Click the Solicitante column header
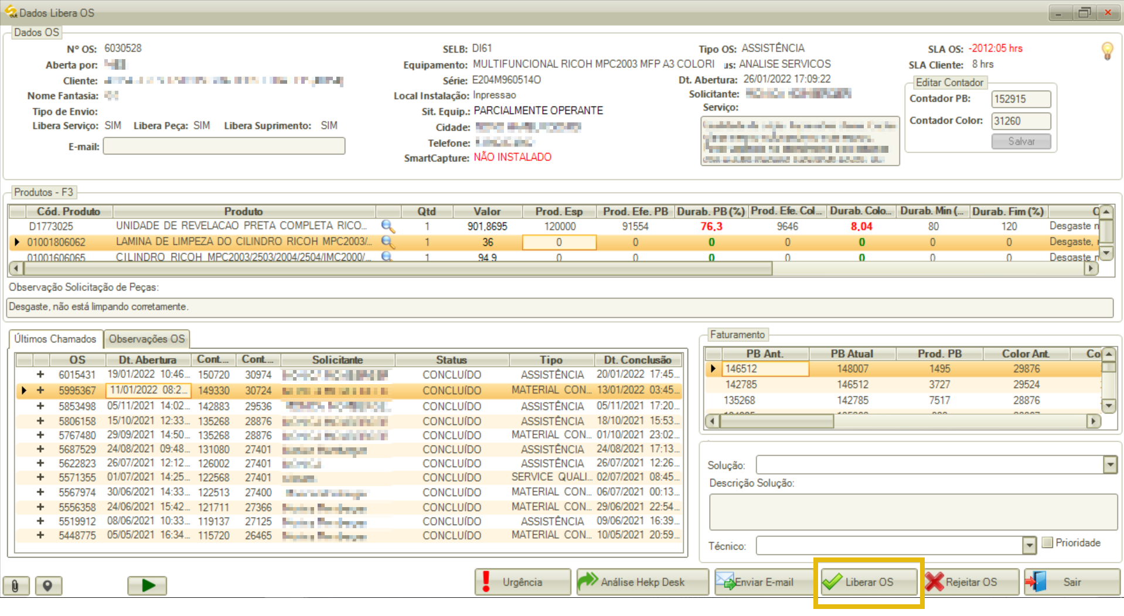This screenshot has height=616, width=1124. pyautogui.click(x=338, y=360)
